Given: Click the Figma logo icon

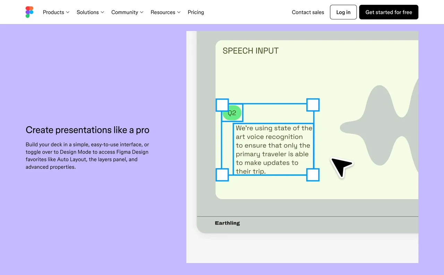Looking at the screenshot, I should 29,12.
